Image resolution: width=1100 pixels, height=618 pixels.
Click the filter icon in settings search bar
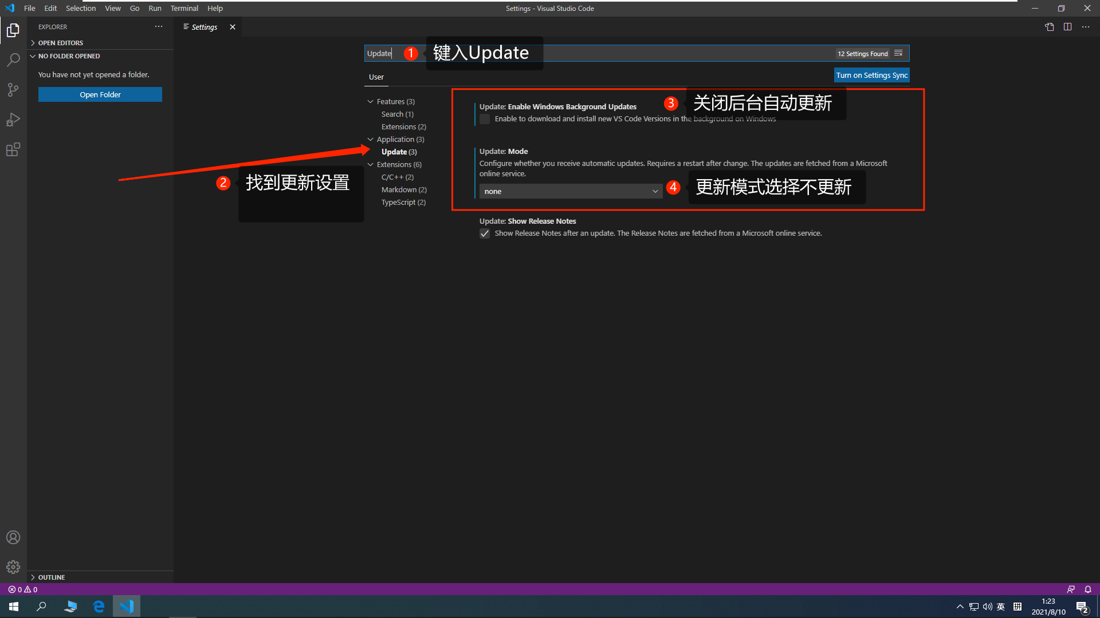[x=898, y=53]
